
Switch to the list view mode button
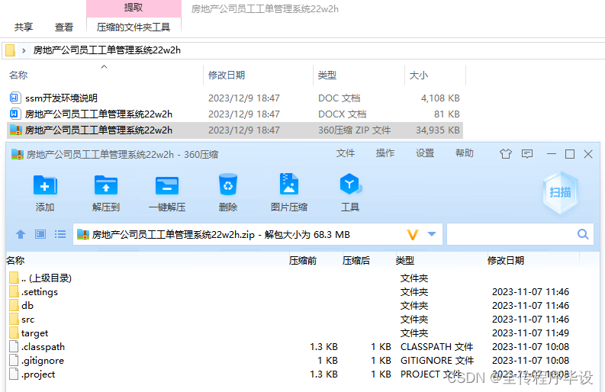coord(60,234)
